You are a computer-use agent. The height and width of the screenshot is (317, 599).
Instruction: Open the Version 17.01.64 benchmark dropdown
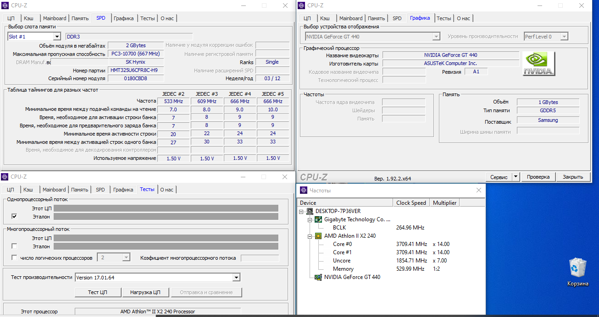coord(236,277)
